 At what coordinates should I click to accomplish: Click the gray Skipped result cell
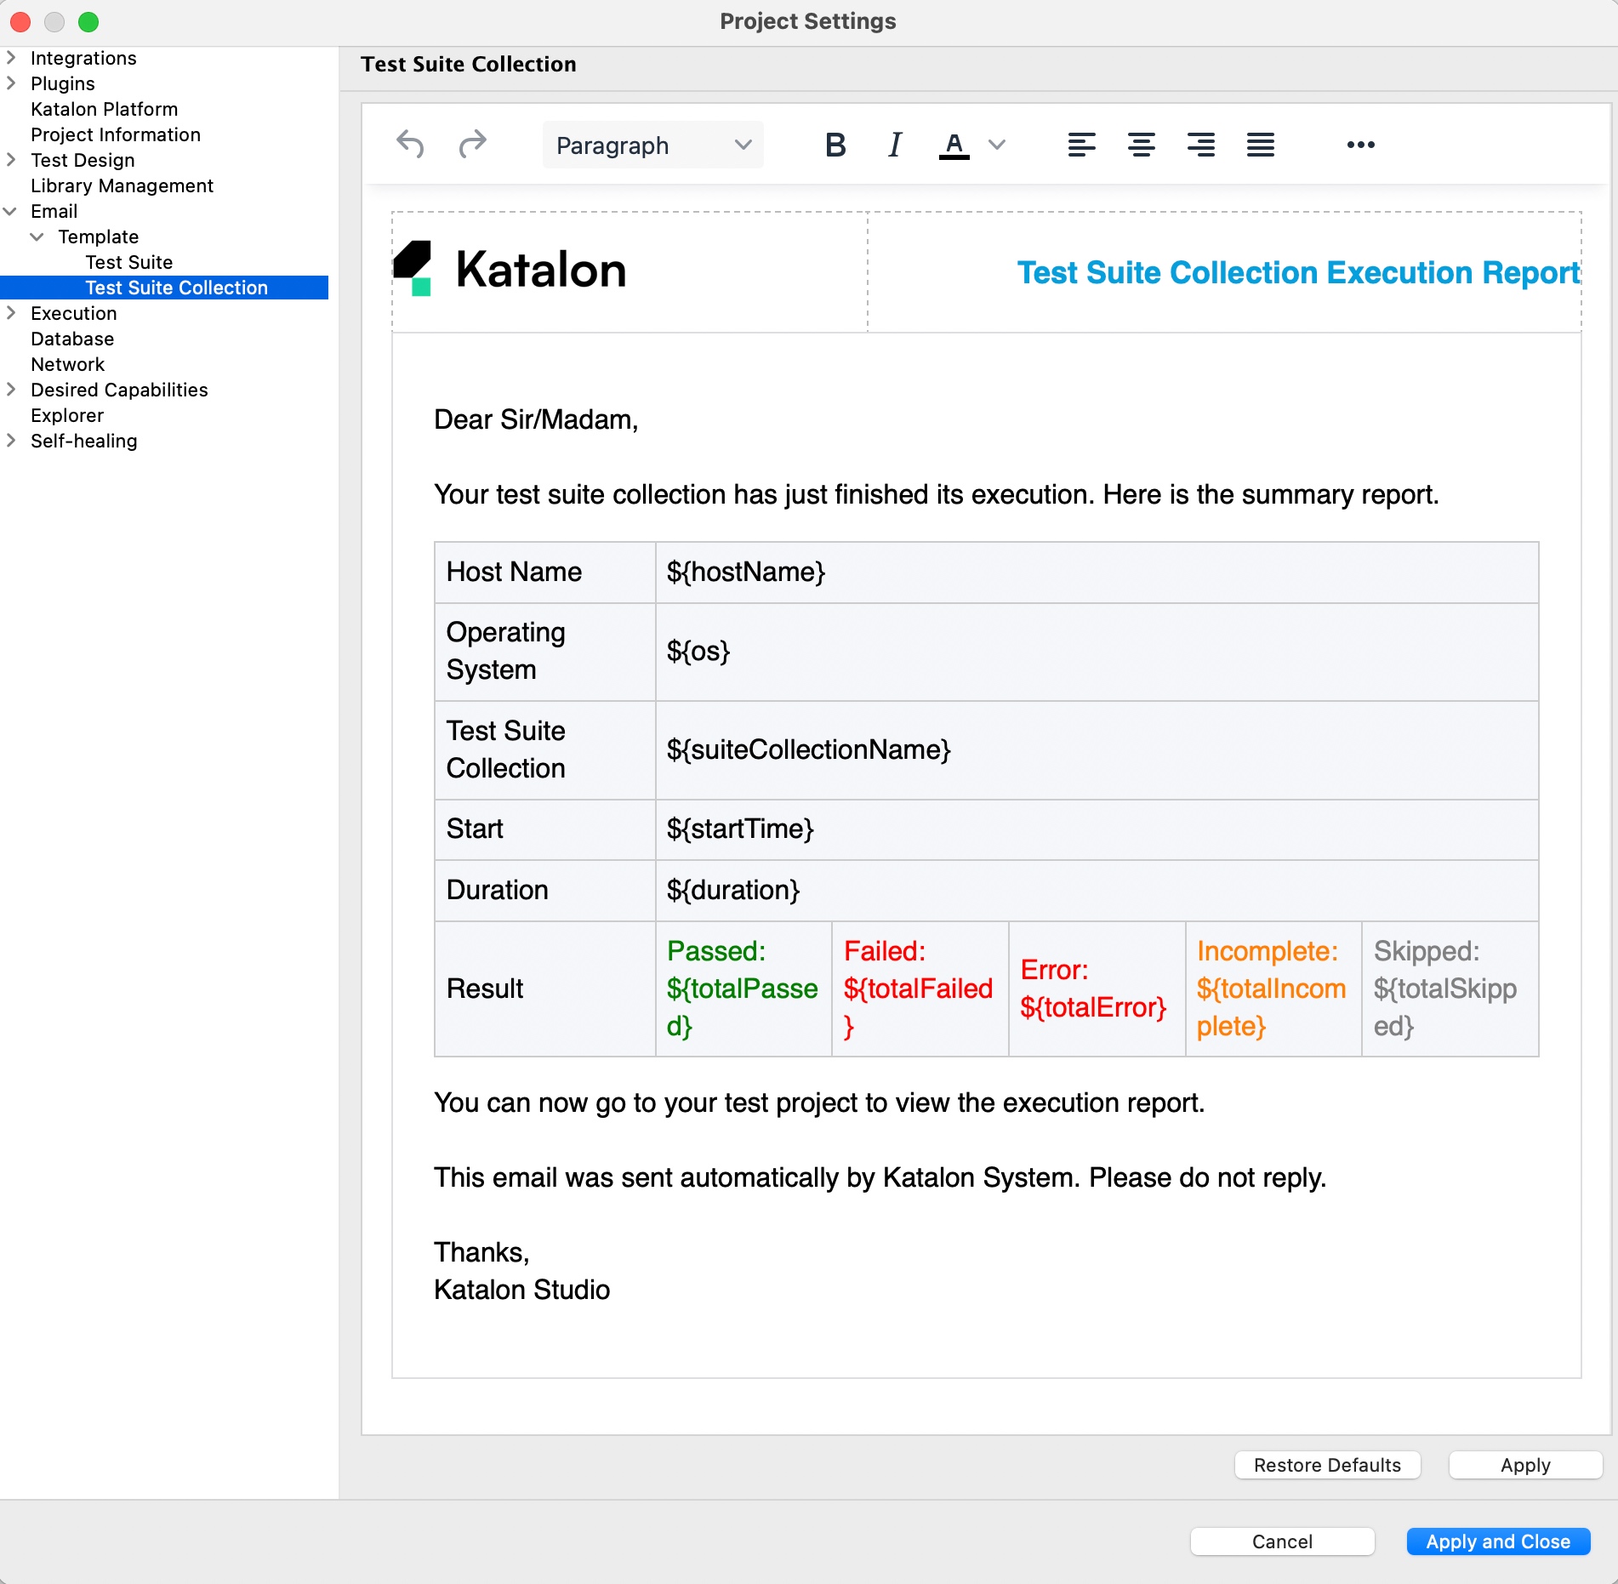(x=1450, y=989)
